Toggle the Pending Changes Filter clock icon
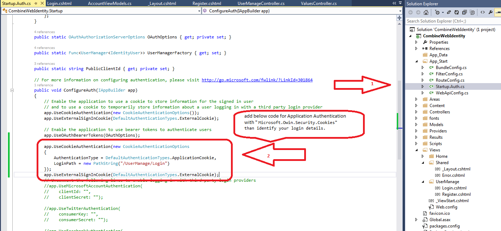Image resolution: width=501 pixels, height=231 pixels. coord(437,12)
